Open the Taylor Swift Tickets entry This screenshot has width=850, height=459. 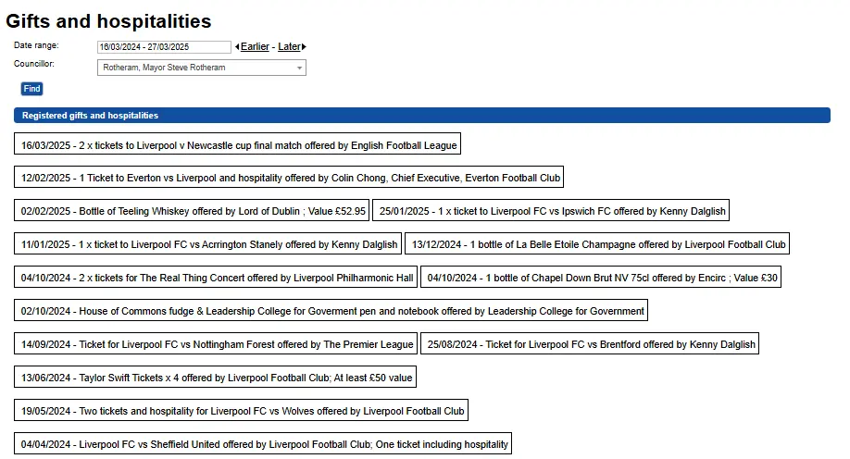tap(216, 378)
